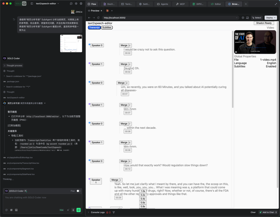Open settings gear in chat header
The image size is (280, 217).
[76, 4]
